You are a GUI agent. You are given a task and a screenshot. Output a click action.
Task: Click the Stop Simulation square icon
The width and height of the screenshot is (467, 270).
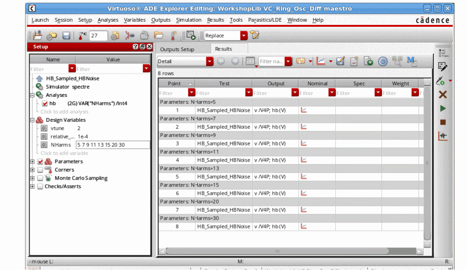443,122
